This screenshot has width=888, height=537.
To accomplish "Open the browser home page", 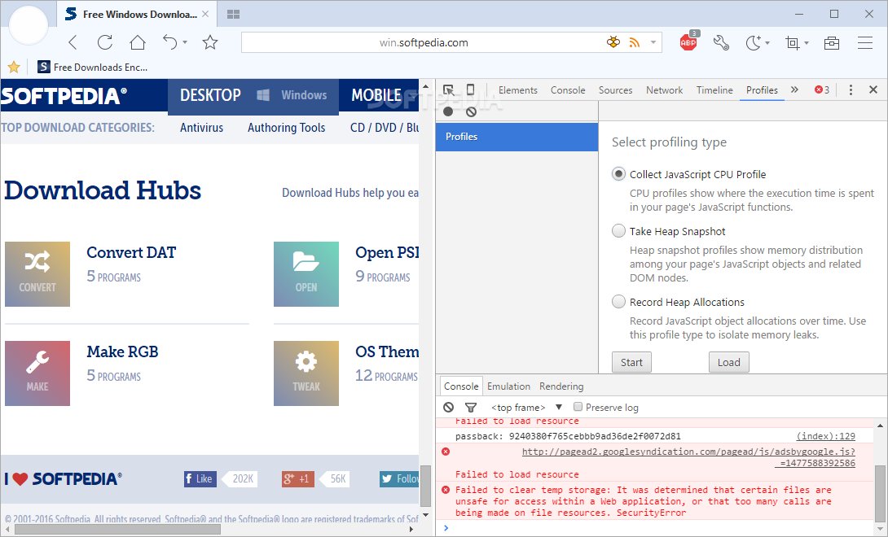I will point(138,42).
